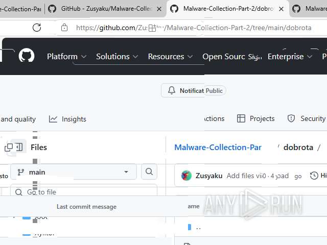The height and width of the screenshot is (245, 327).
Task: Click the parent directory folder icon
Action: [190, 227]
